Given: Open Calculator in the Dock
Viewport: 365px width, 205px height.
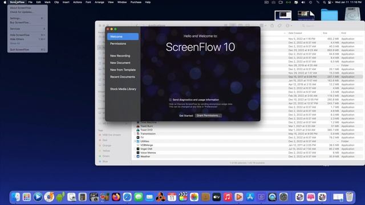Looking at the screenshot, I should click(x=82, y=197).
